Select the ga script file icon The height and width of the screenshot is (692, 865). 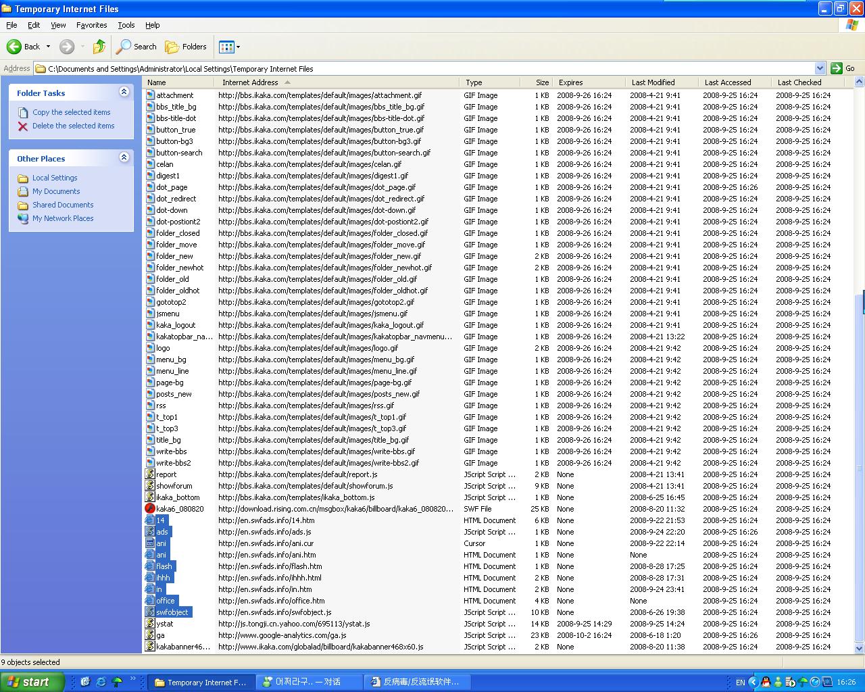(x=150, y=635)
